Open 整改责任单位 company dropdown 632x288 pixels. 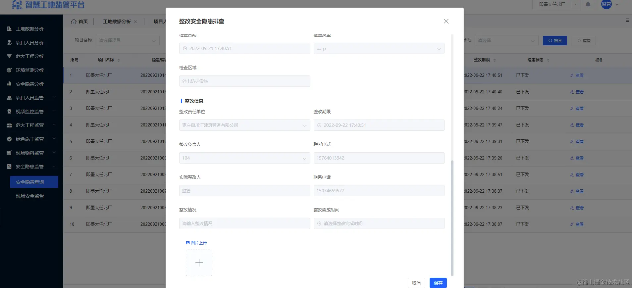(x=244, y=125)
